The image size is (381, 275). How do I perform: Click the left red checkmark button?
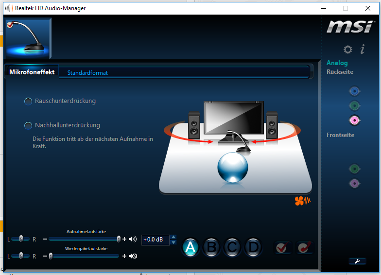[x=282, y=248]
